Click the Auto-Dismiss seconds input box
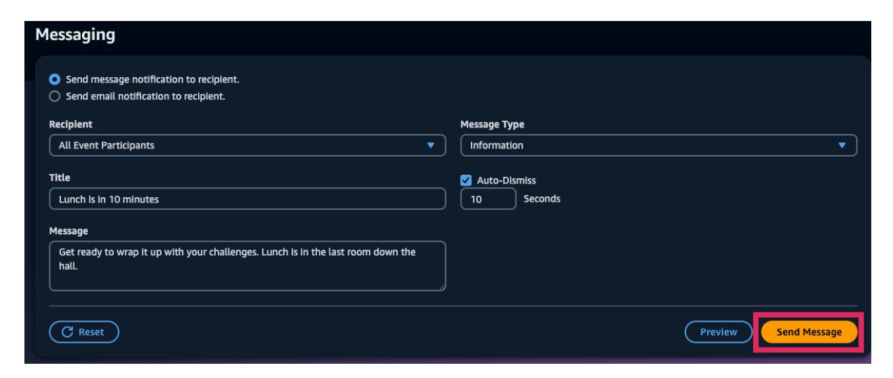Image resolution: width=893 pixels, height=378 pixels. click(x=487, y=199)
